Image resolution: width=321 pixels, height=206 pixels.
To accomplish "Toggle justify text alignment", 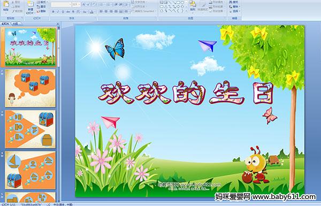I will (116, 11).
